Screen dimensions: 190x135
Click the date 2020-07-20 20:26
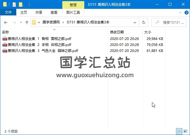pyautogui.click(x=124, y=39)
